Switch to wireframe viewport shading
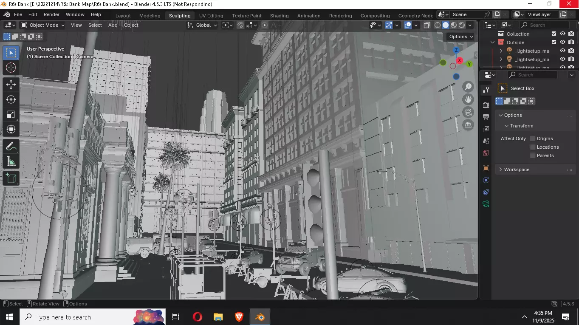Image resolution: width=579 pixels, height=325 pixels. coord(438,25)
